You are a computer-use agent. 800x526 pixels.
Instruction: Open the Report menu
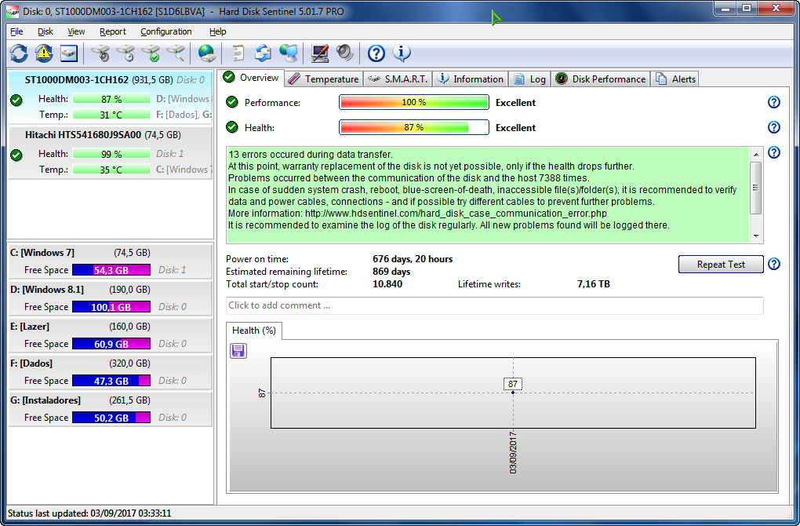tap(113, 31)
